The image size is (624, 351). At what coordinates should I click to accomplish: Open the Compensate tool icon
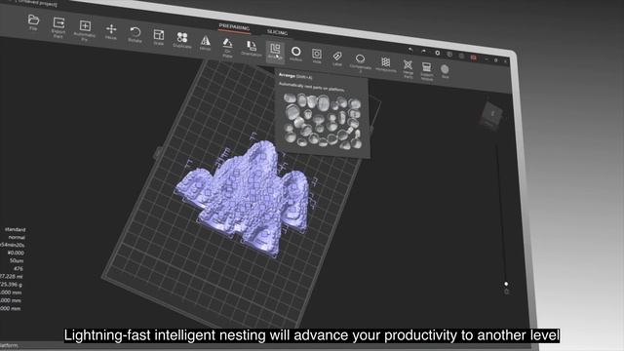pos(360,58)
